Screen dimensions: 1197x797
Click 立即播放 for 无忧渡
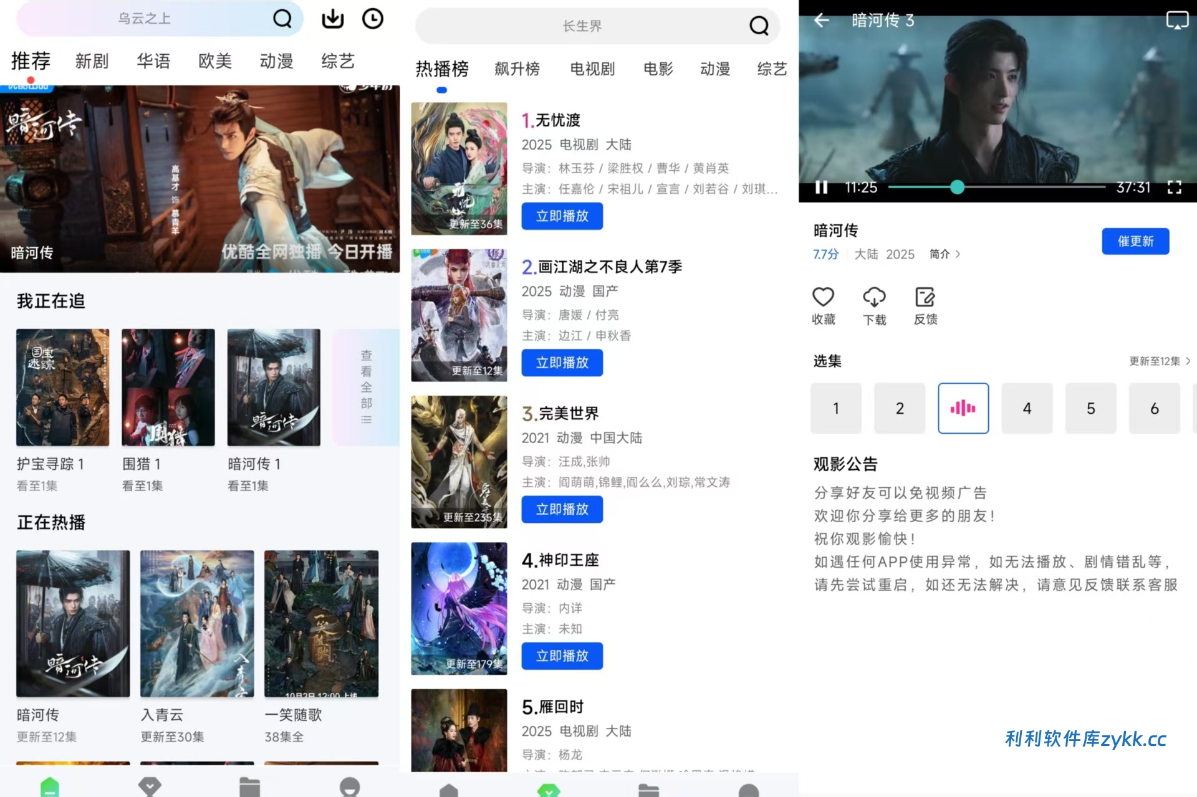pos(562,216)
